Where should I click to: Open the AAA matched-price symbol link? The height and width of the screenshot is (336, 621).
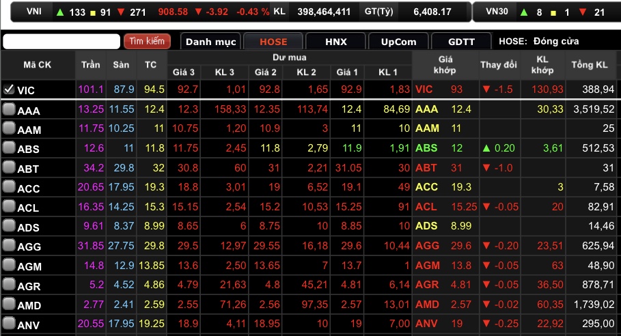tap(426, 109)
